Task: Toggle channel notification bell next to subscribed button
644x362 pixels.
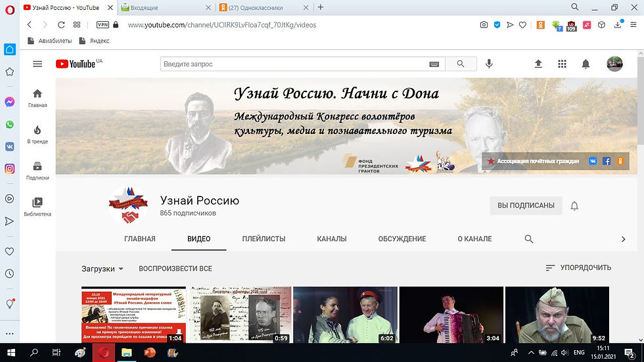Action: [x=574, y=206]
